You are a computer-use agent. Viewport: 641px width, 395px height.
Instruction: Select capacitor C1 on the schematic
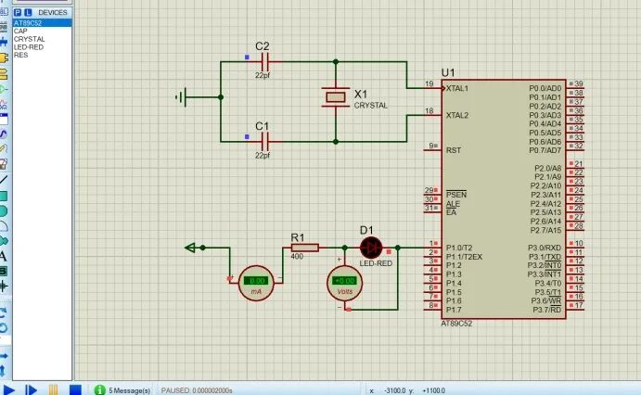[x=264, y=142]
